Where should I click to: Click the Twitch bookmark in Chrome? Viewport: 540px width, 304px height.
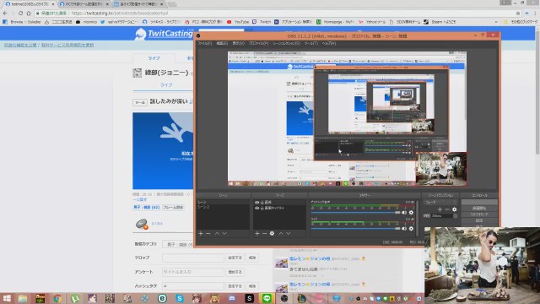[262, 22]
